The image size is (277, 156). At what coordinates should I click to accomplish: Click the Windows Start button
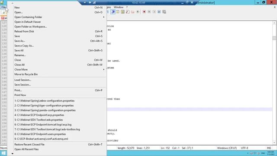click(x=3, y=153)
